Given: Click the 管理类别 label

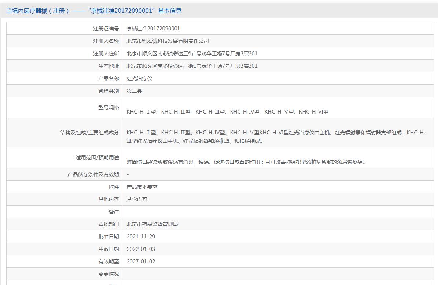Looking at the screenshot, I should tap(108, 91).
